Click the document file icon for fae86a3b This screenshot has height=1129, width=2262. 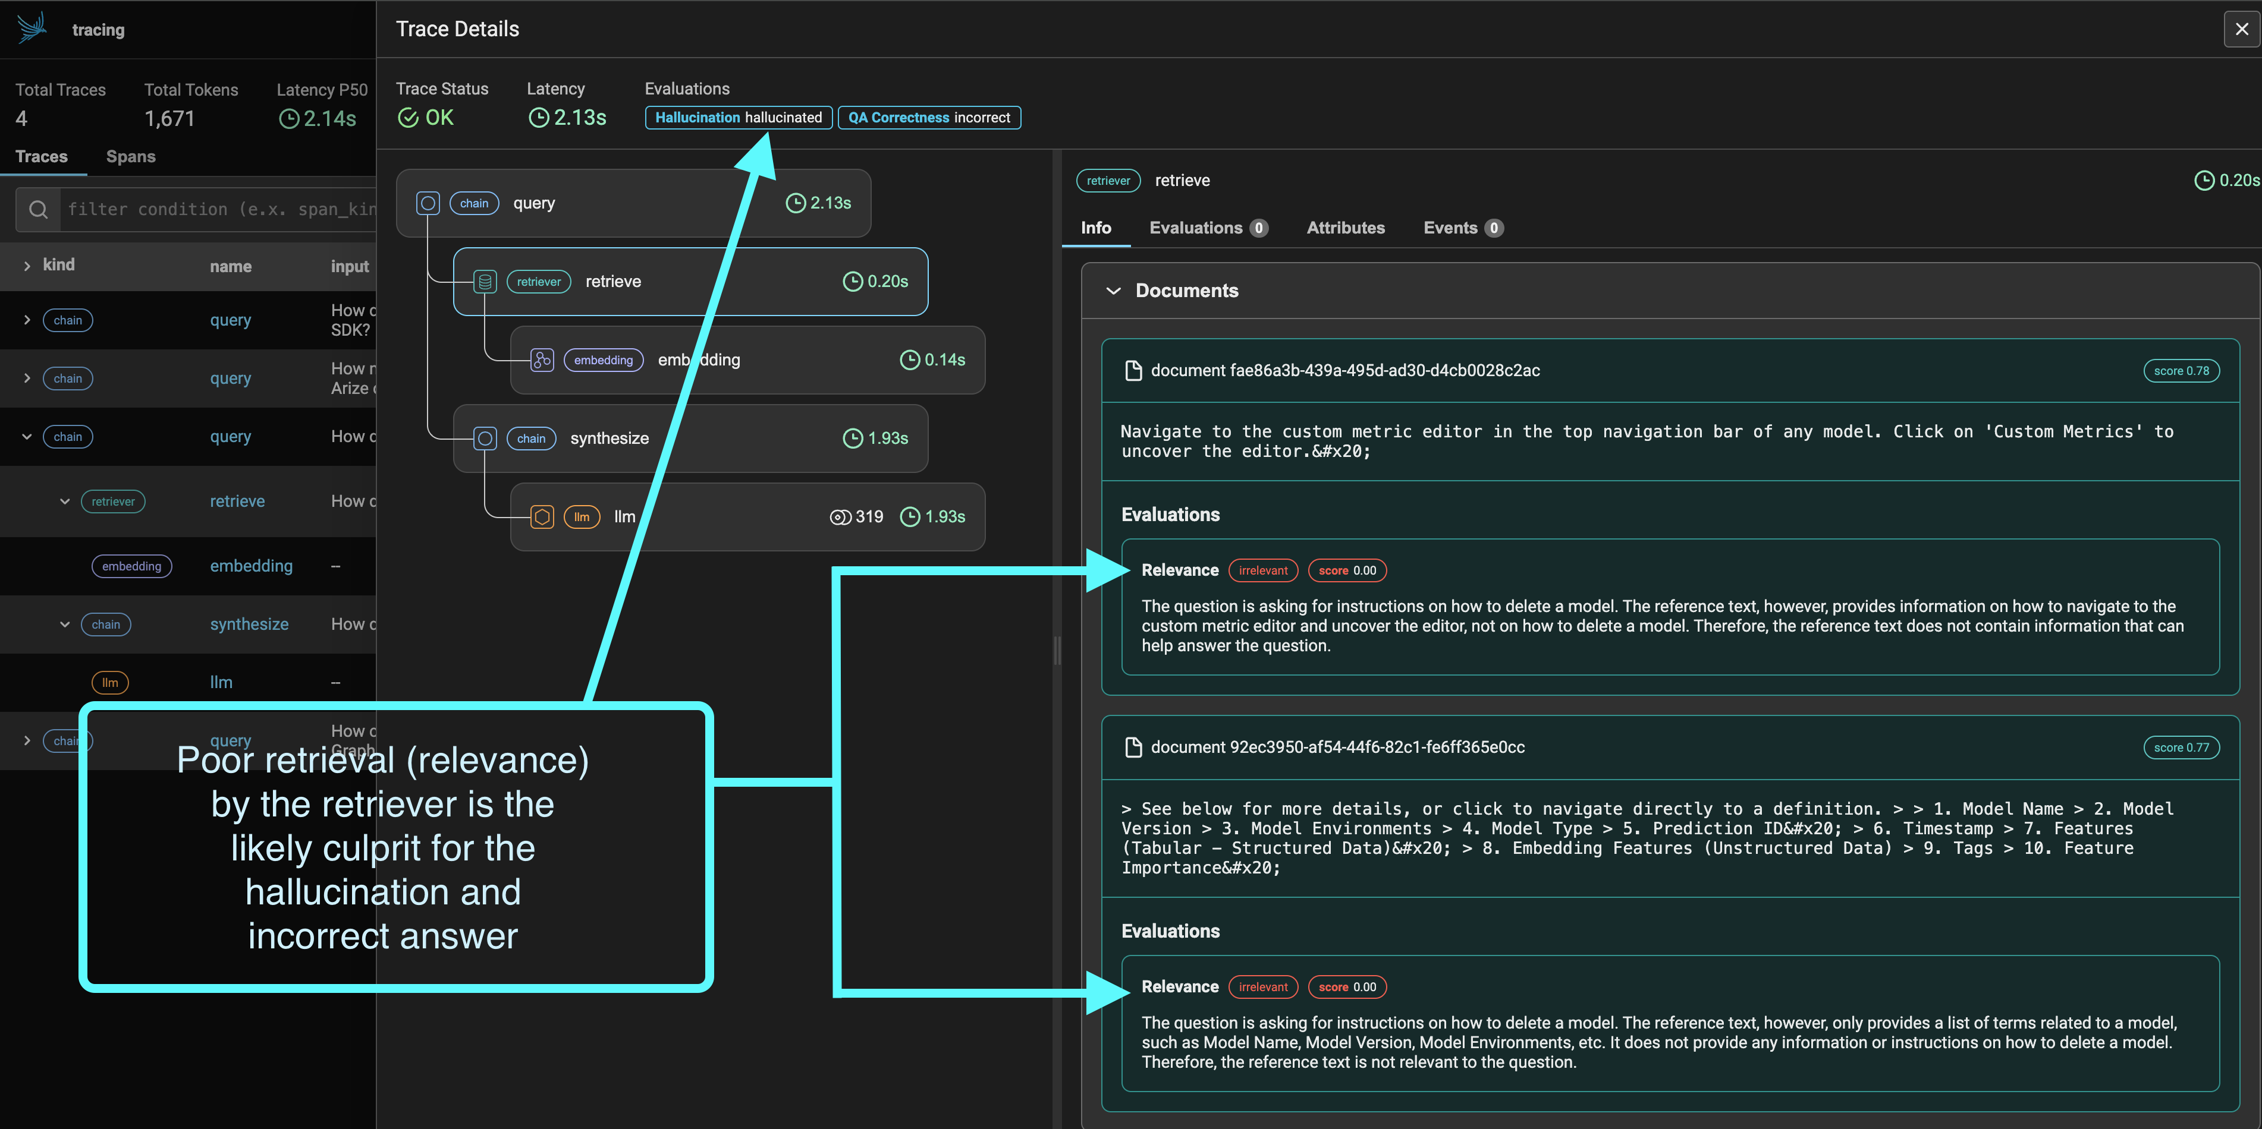tap(1133, 370)
